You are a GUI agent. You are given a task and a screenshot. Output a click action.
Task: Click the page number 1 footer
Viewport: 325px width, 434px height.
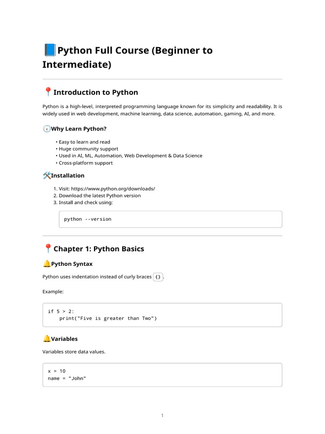pyautogui.click(x=162, y=415)
